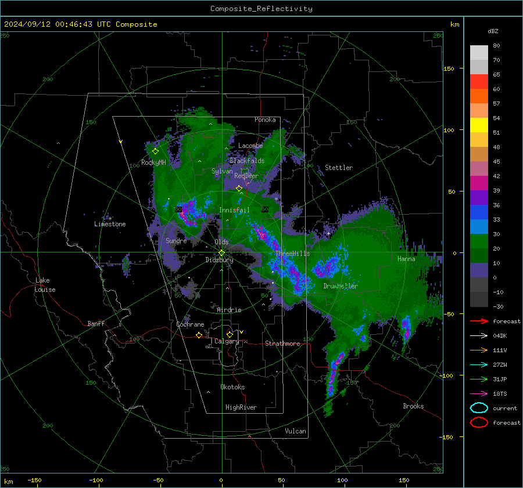This screenshot has width=523, height=488.
Task: Click the white 04DK arrow in the legend
Action: (479, 336)
